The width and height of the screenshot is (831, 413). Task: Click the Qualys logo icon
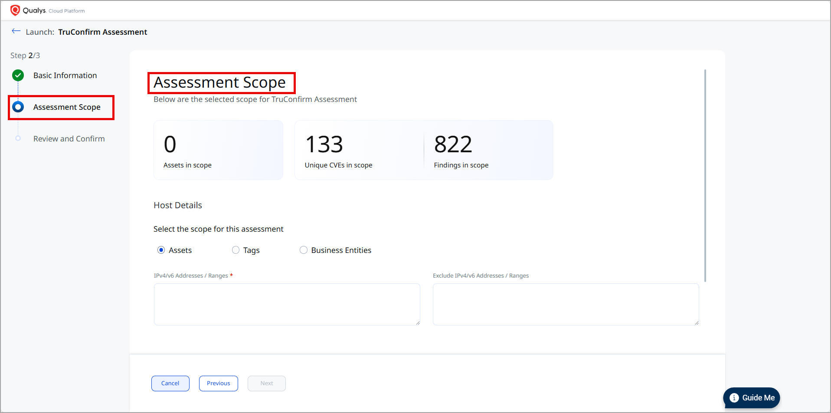[15, 10]
